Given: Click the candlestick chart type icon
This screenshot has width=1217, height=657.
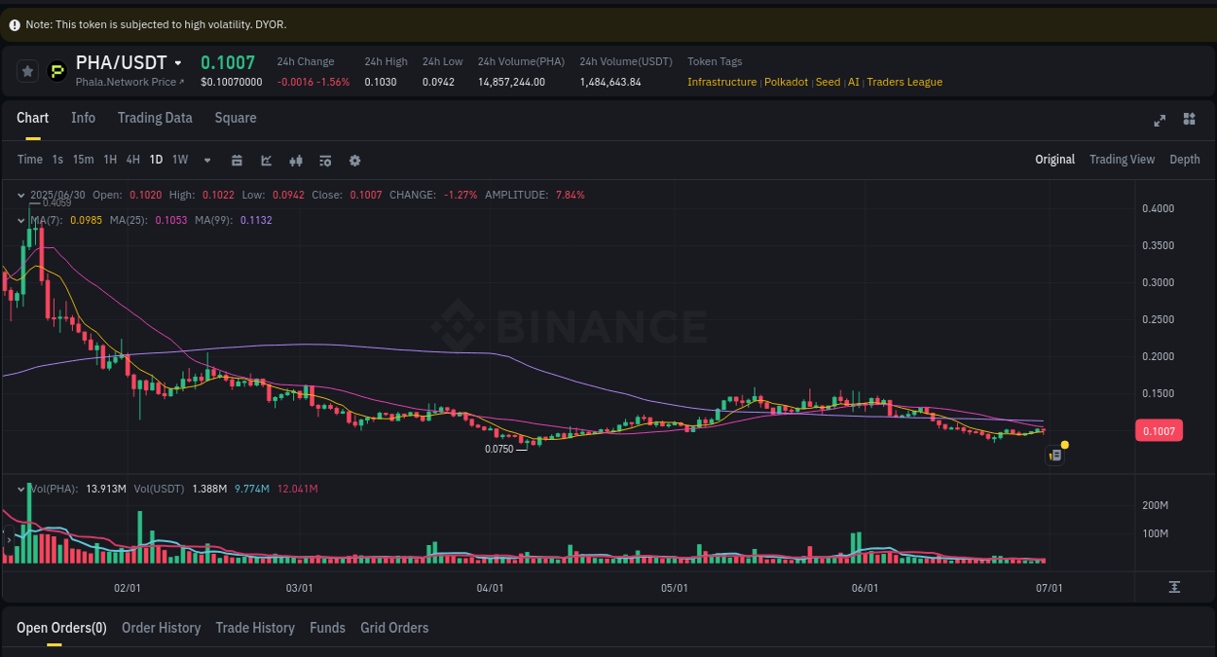Looking at the screenshot, I should pyautogui.click(x=296, y=160).
